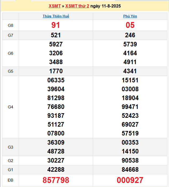Image resolution: width=169 pixels, height=187 pixels.
Task: Select the G4 number 07800
Action: (x=56, y=133)
